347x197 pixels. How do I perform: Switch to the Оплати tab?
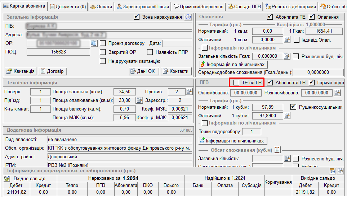(101, 6)
